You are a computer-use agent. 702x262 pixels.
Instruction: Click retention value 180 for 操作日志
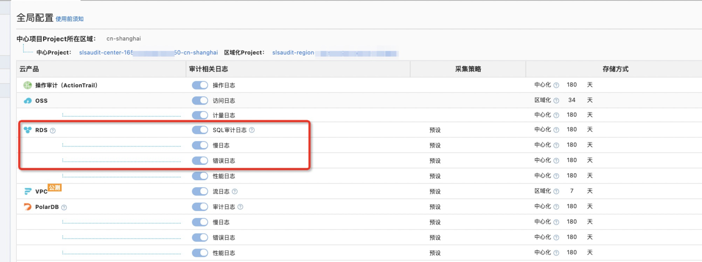572,85
